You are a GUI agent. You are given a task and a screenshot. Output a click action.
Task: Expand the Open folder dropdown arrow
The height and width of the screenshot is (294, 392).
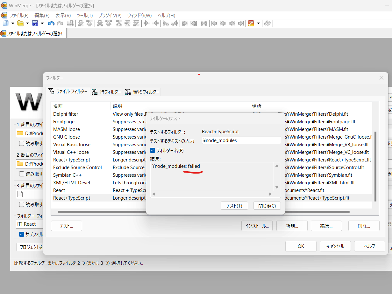tap(27, 23)
